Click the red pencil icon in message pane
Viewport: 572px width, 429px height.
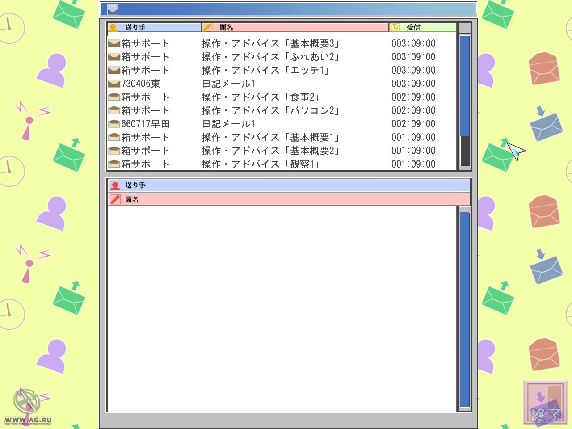coord(115,200)
